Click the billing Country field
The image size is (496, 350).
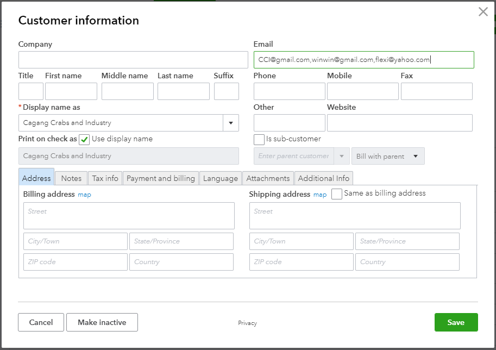pos(181,262)
